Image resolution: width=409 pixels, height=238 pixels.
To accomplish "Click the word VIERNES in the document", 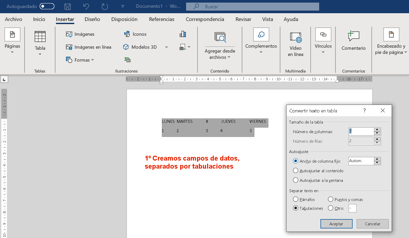I will 258,121.
